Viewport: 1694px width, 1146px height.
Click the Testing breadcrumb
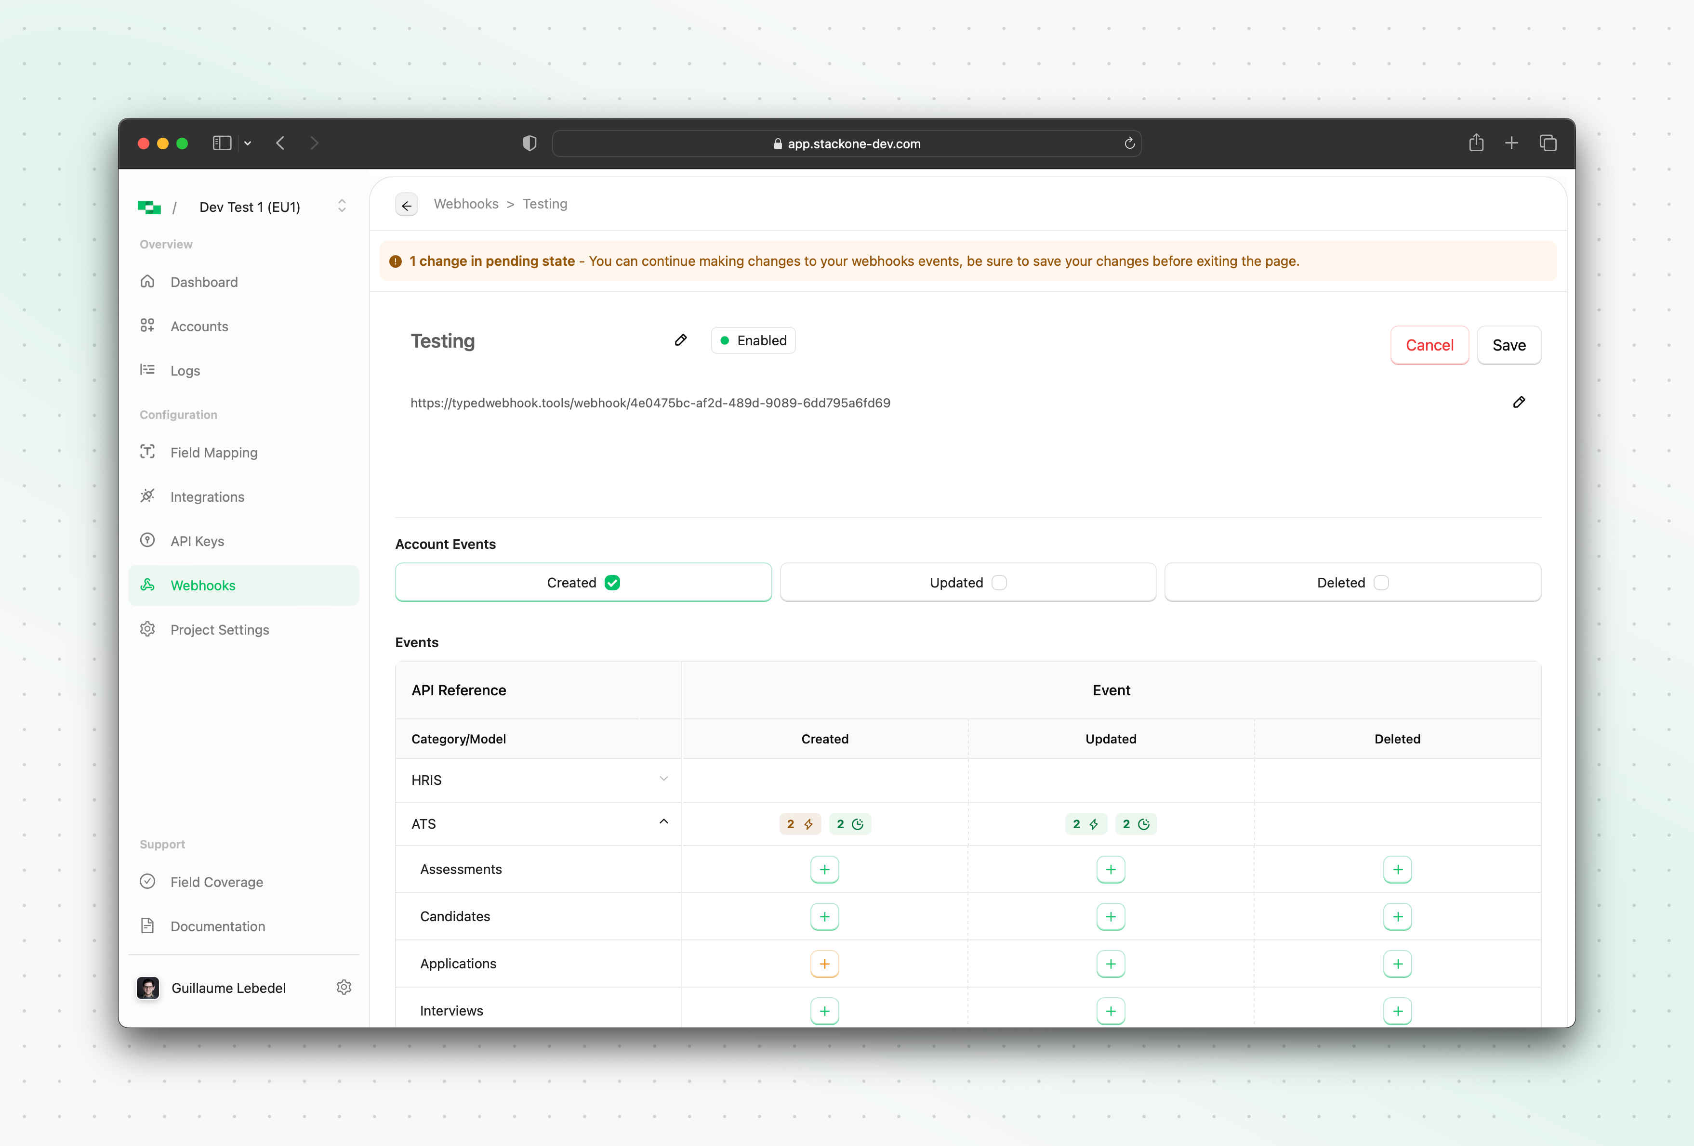click(x=544, y=204)
